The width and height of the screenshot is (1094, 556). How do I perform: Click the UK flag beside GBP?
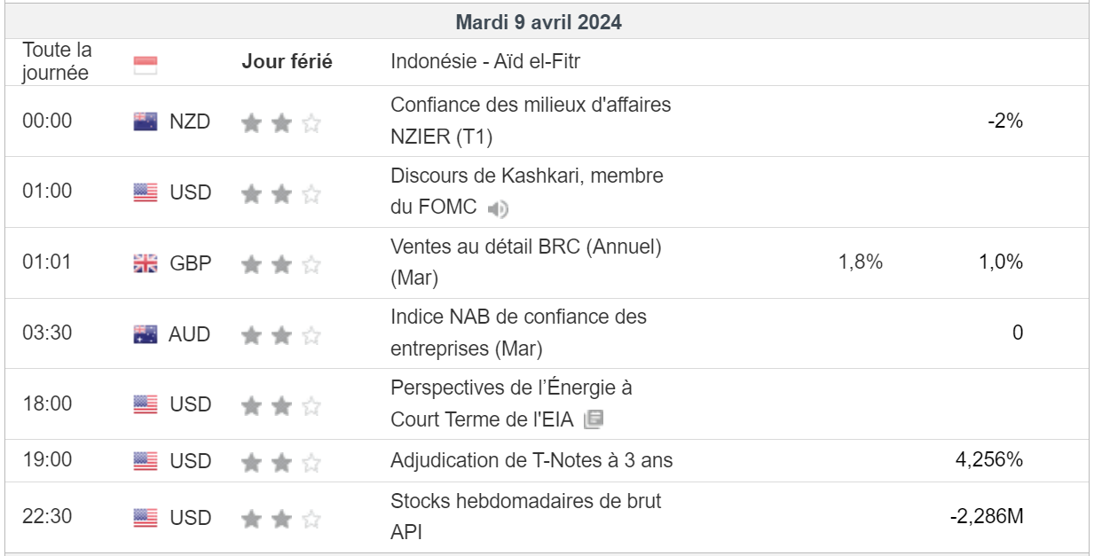tap(146, 263)
